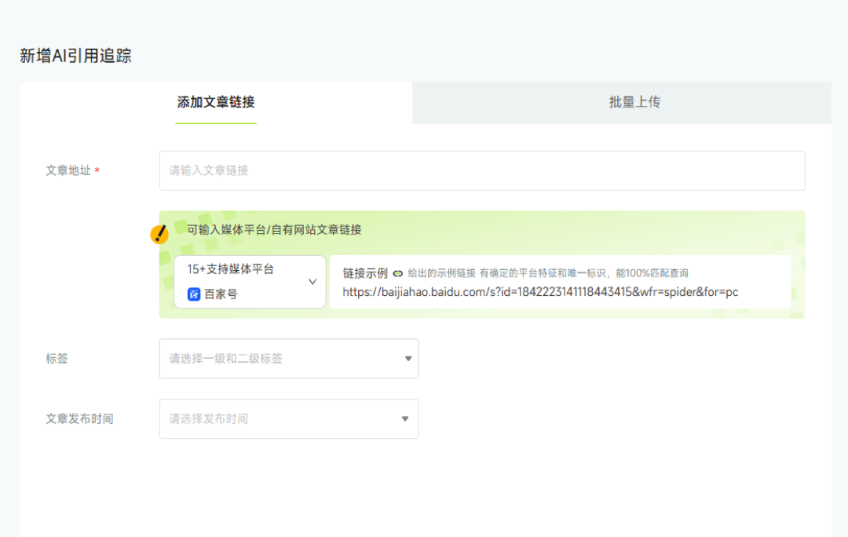Click the 可输入媒体平台/自有网站文章链接 hint text
848x537 pixels.
click(274, 229)
